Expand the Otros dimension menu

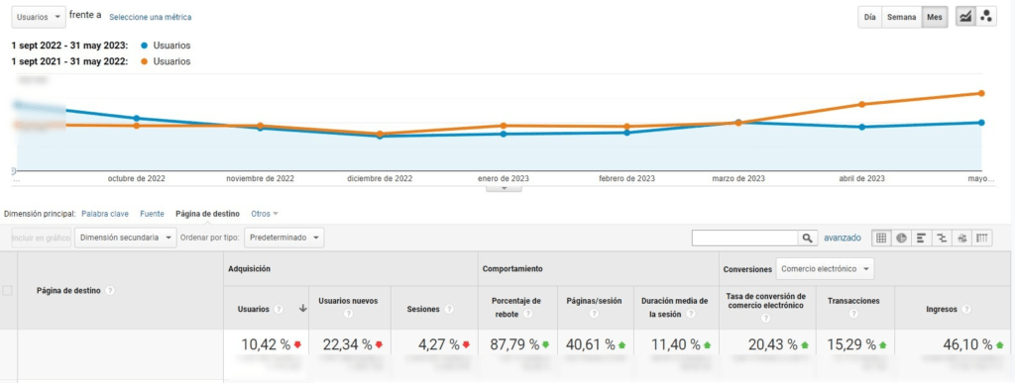[x=264, y=214]
